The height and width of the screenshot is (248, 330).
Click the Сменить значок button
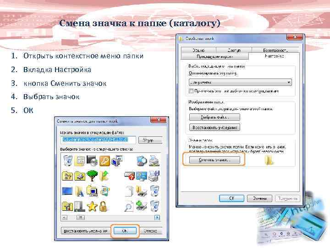[214, 160]
